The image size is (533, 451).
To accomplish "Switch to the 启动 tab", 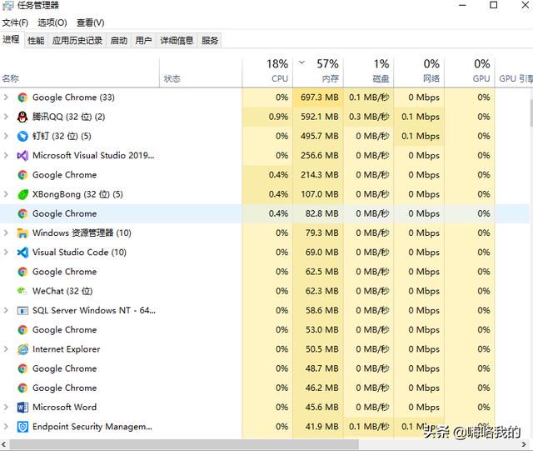I will click(118, 41).
